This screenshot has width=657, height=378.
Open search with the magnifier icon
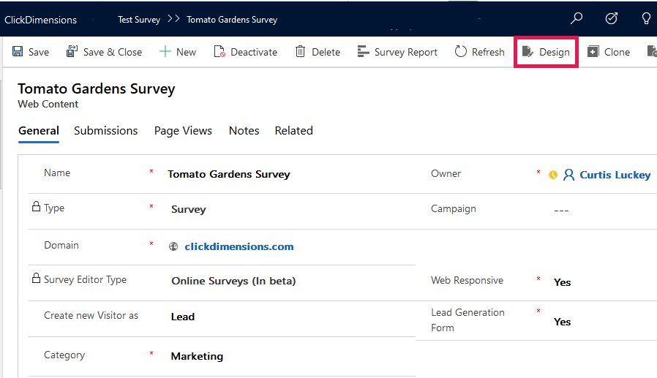[x=577, y=18]
